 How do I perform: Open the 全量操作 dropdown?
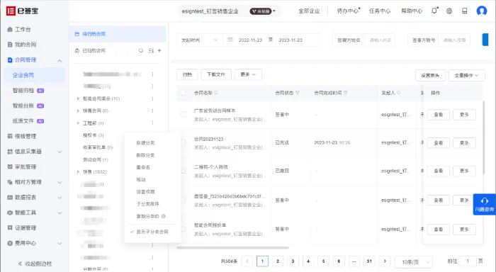(466, 75)
